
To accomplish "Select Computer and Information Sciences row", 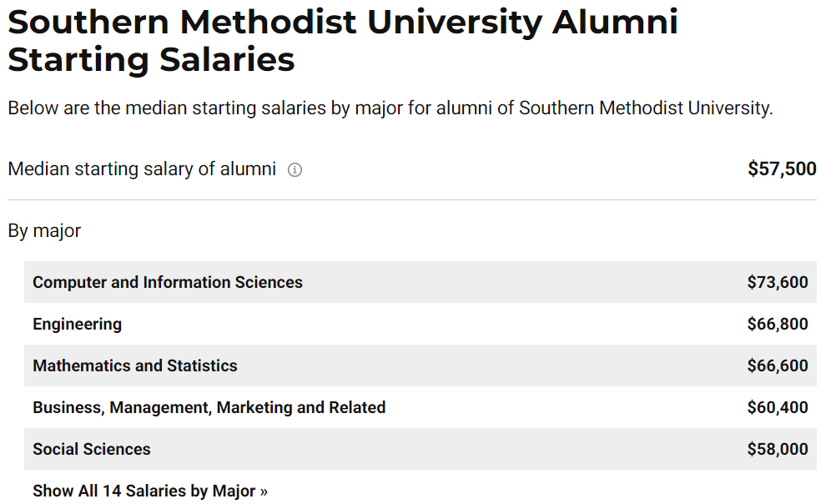I will point(420,282).
